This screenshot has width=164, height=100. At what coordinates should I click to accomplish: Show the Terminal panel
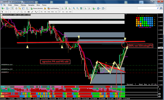pos(23,8)
